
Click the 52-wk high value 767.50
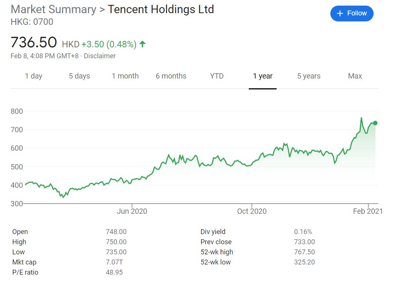coord(304,252)
